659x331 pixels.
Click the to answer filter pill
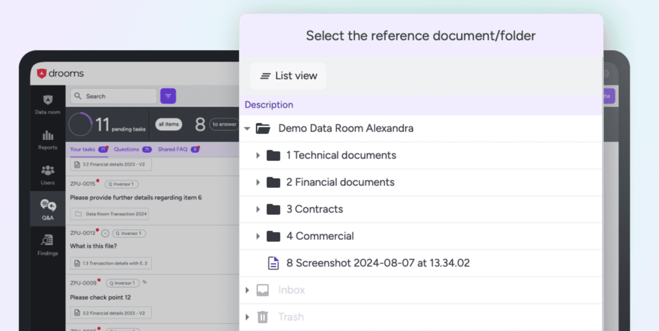(224, 124)
